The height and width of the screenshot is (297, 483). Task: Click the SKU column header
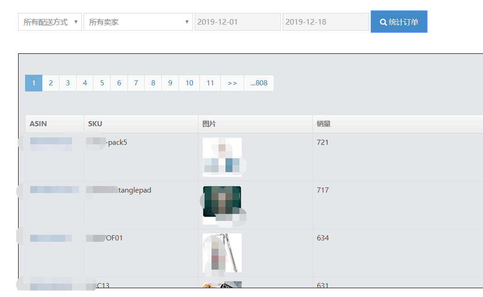(x=95, y=124)
